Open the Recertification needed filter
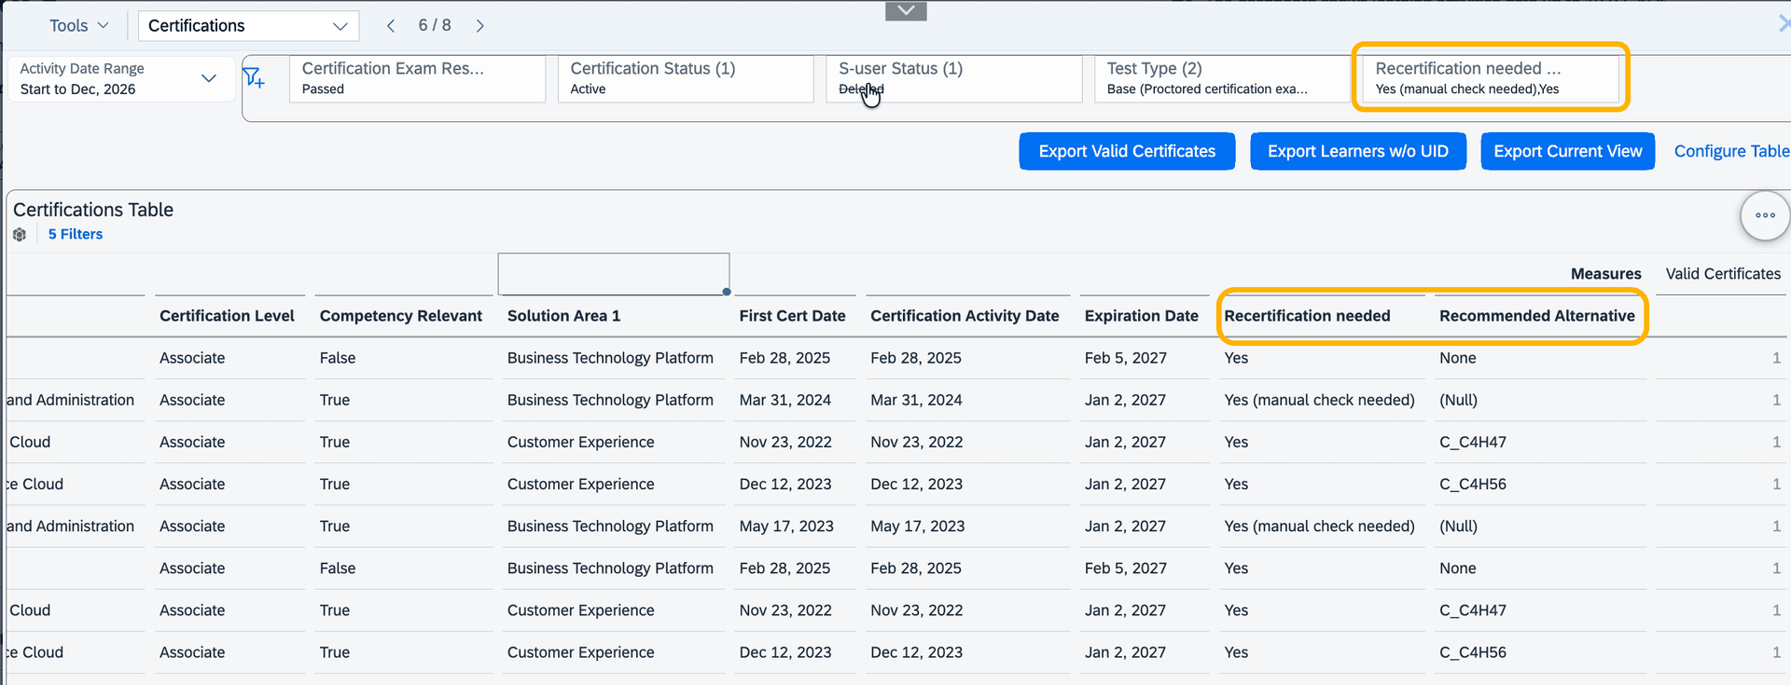Screen dimensions: 1791x685 pyautogui.click(x=1490, y=79)
